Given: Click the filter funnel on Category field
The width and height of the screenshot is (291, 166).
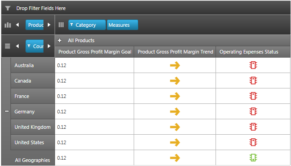Looking at the screenshot, I should (x=72, y=24).
